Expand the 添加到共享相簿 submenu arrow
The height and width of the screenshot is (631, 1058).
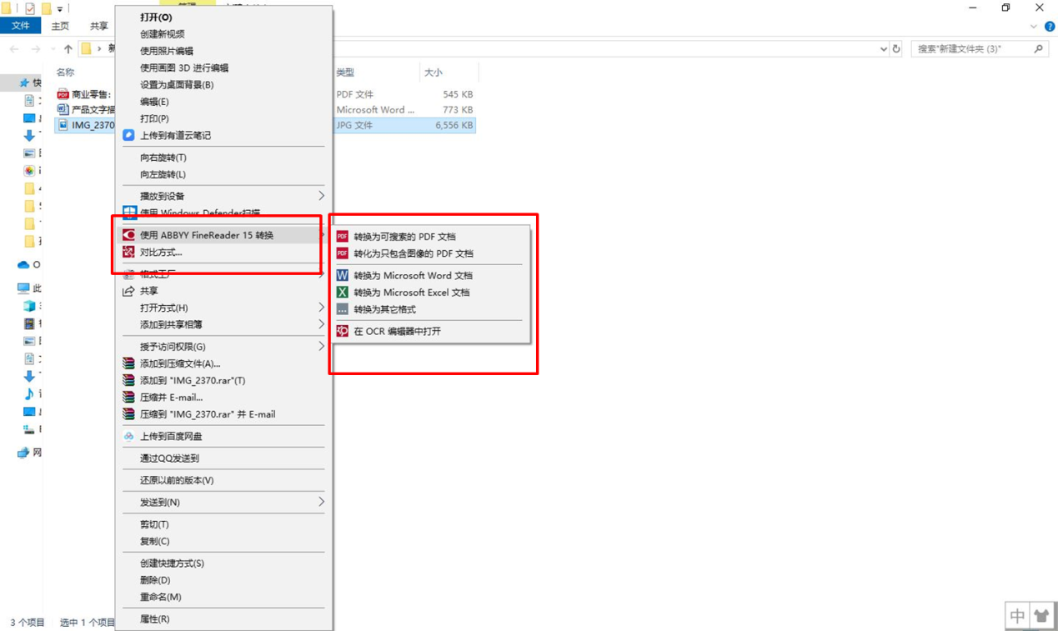tap(321, 324)
